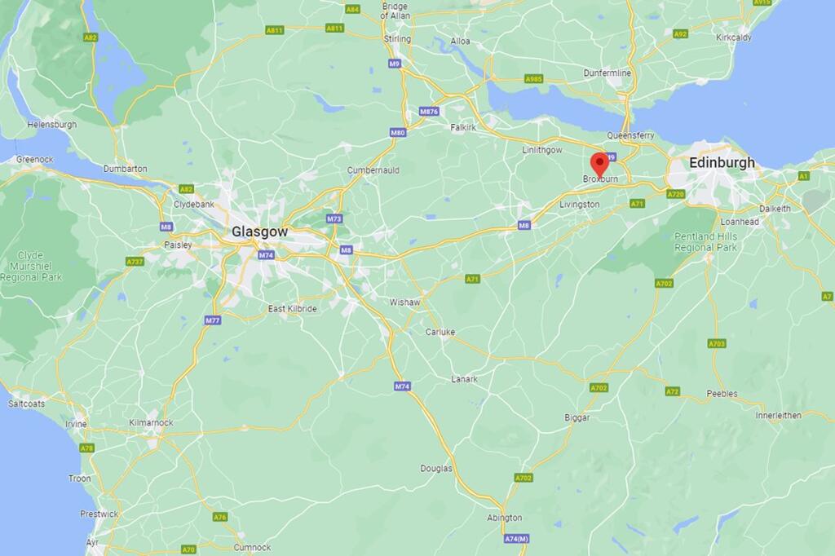
Task: Select the M77 motorway shield icon
Action: click(213, 320)
